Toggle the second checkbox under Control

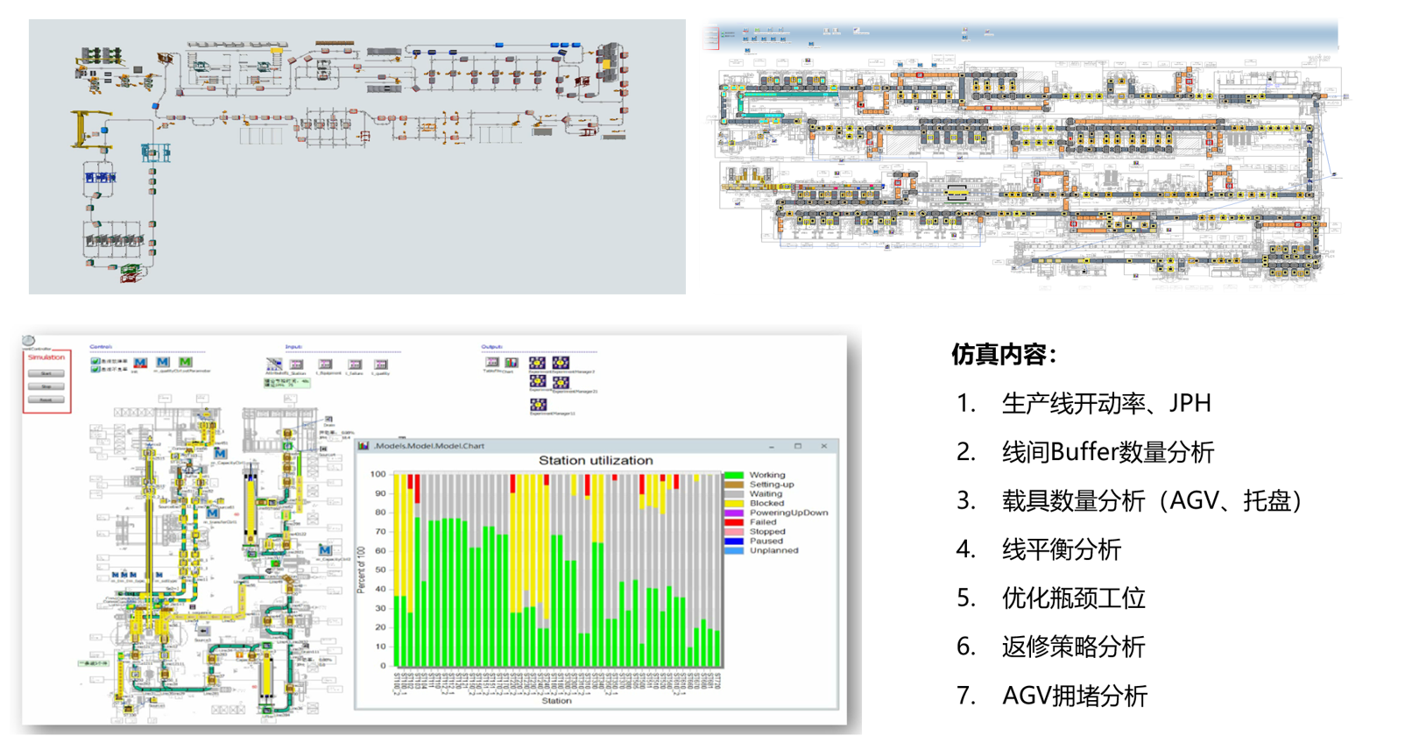click(x=95, y=369)
